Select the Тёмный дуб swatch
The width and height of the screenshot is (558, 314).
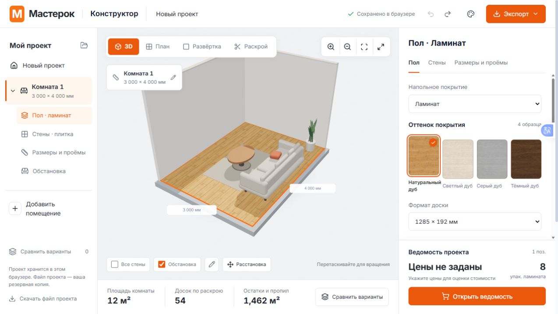[526, 159]
